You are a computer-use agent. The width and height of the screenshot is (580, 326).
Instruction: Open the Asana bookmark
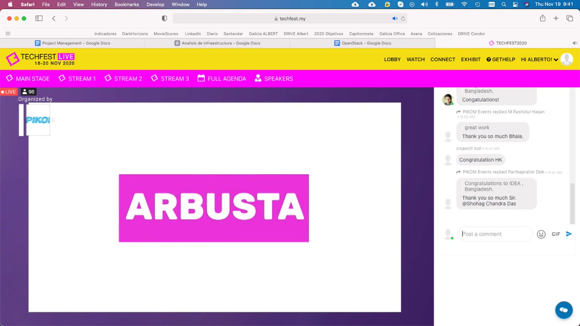click(416, 34)
